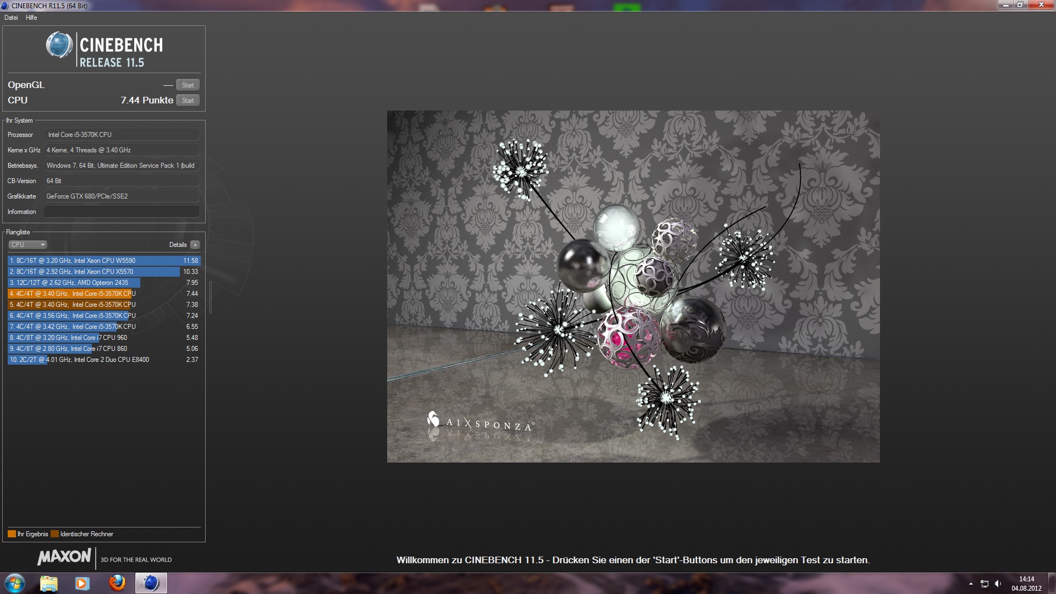Select the highlighted 7.44 i5-3570K result
The width and height of the screenshot is (1056, 594).
[x=104, y=294]
